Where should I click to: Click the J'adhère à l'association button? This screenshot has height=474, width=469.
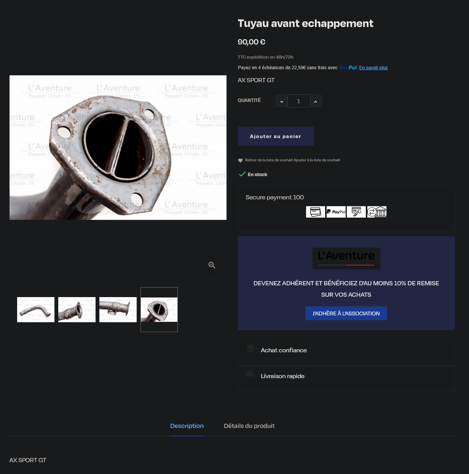pyautogui.click(x=346, y=313)
